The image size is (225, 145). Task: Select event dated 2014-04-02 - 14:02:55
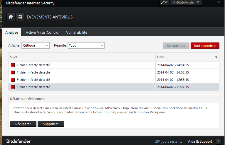114,72
